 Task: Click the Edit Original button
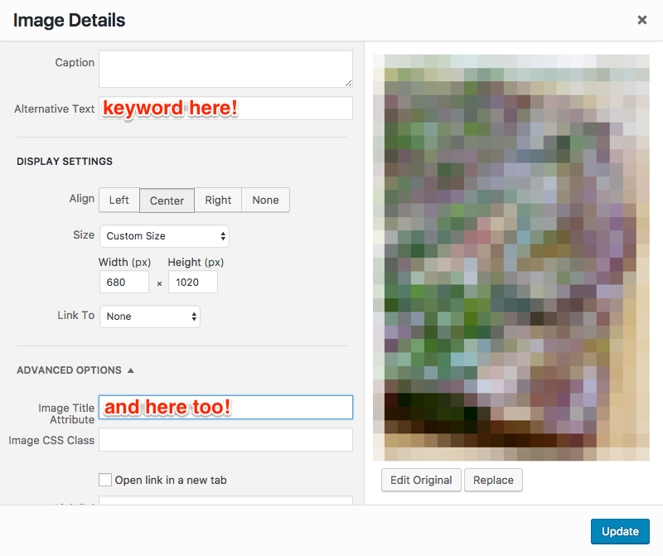click(421, 480)
